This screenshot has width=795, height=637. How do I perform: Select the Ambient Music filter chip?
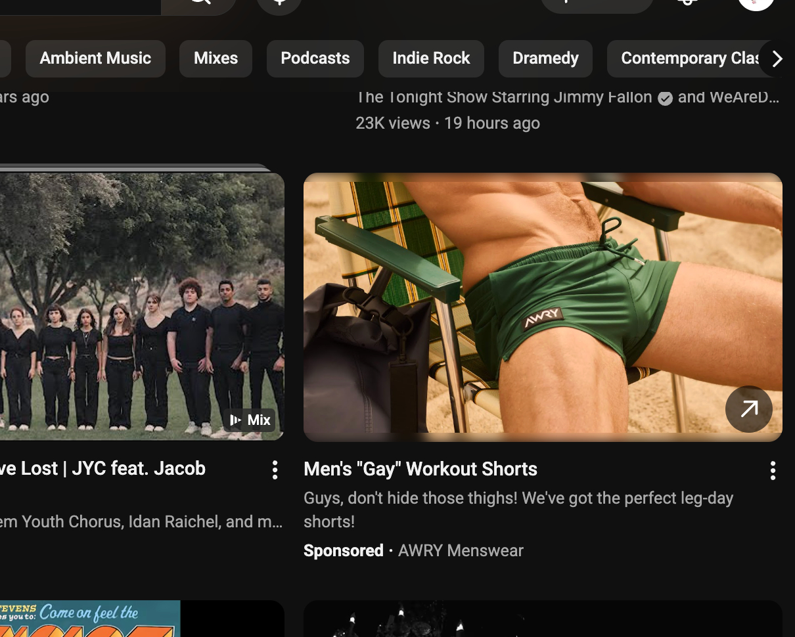tap(95, 58)
